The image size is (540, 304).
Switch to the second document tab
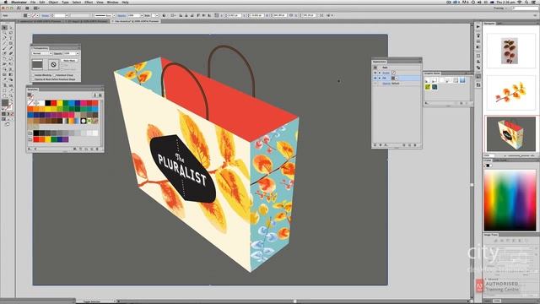point(86,21)
